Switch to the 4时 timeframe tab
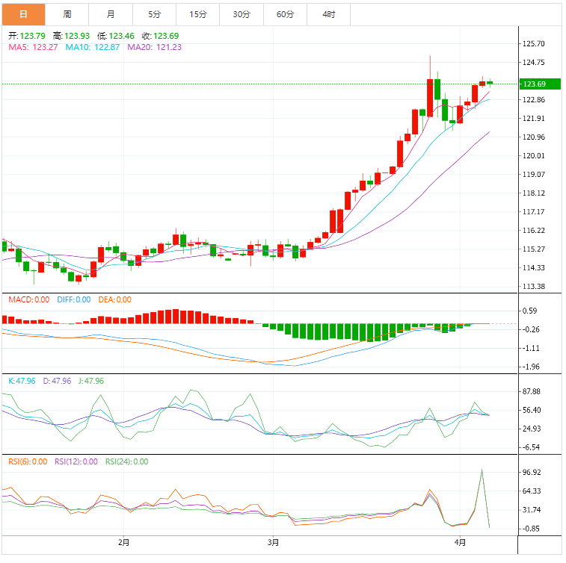This screenshot has width=566, height=563. (x=329, y=14)
